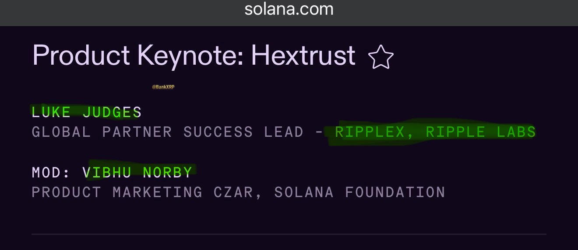Click the horizontal divider line below the session

pyautogui.click(x=289, y=235)
